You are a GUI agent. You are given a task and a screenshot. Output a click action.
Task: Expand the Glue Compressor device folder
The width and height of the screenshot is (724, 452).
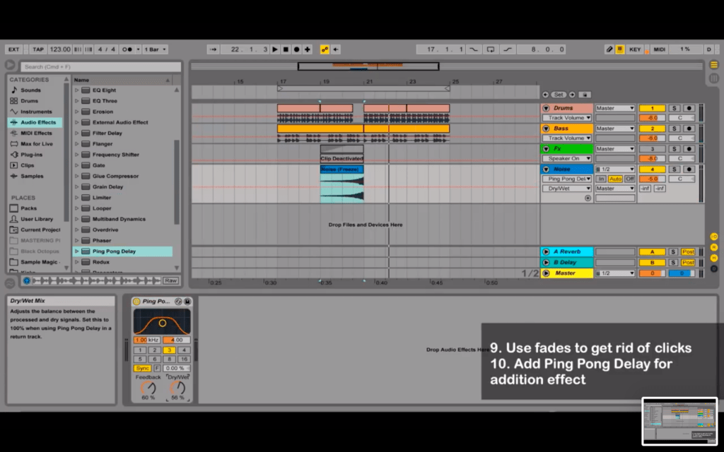(76, 176)
